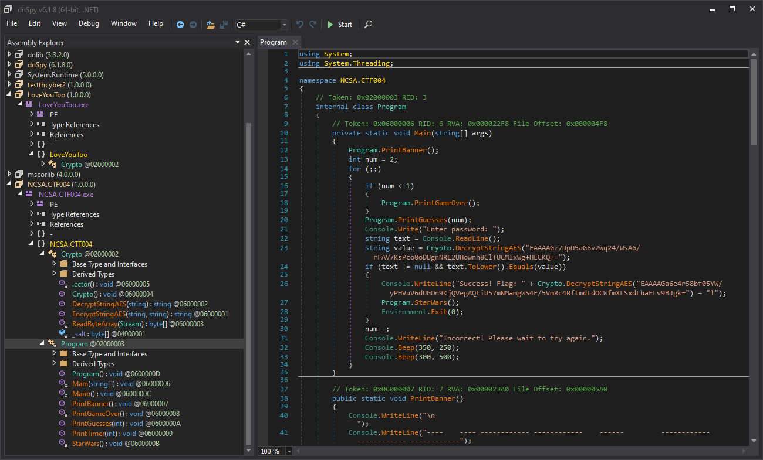Image resolution: width=763 pixels, height=460 pixels.
Task: Select the _salt field entry
Action: coord(109,333)
